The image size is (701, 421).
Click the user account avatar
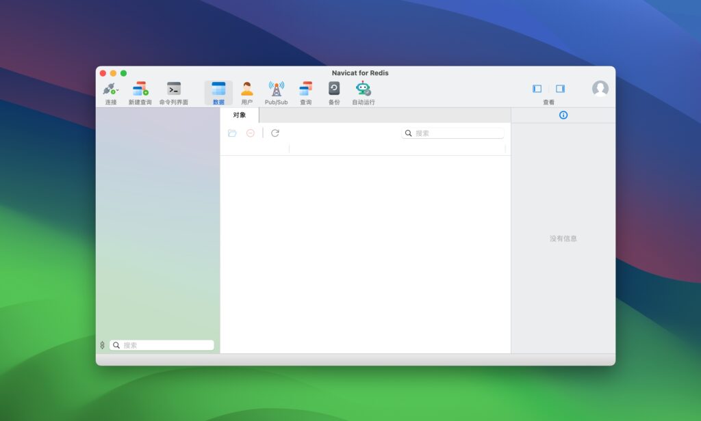click(600, 88)
